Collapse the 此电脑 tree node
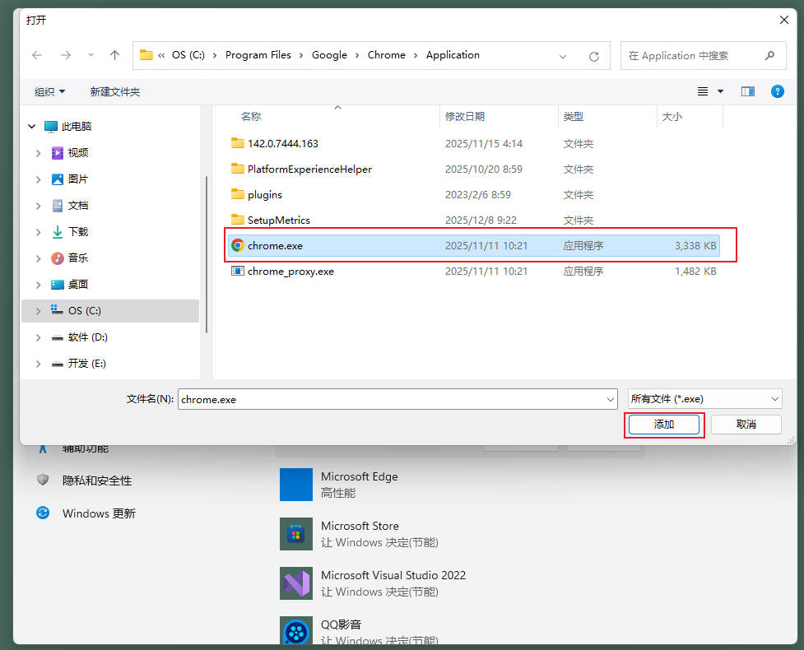The width and height of the screenshot is (804, 650). pyautogui.click(x=32, y=127)
